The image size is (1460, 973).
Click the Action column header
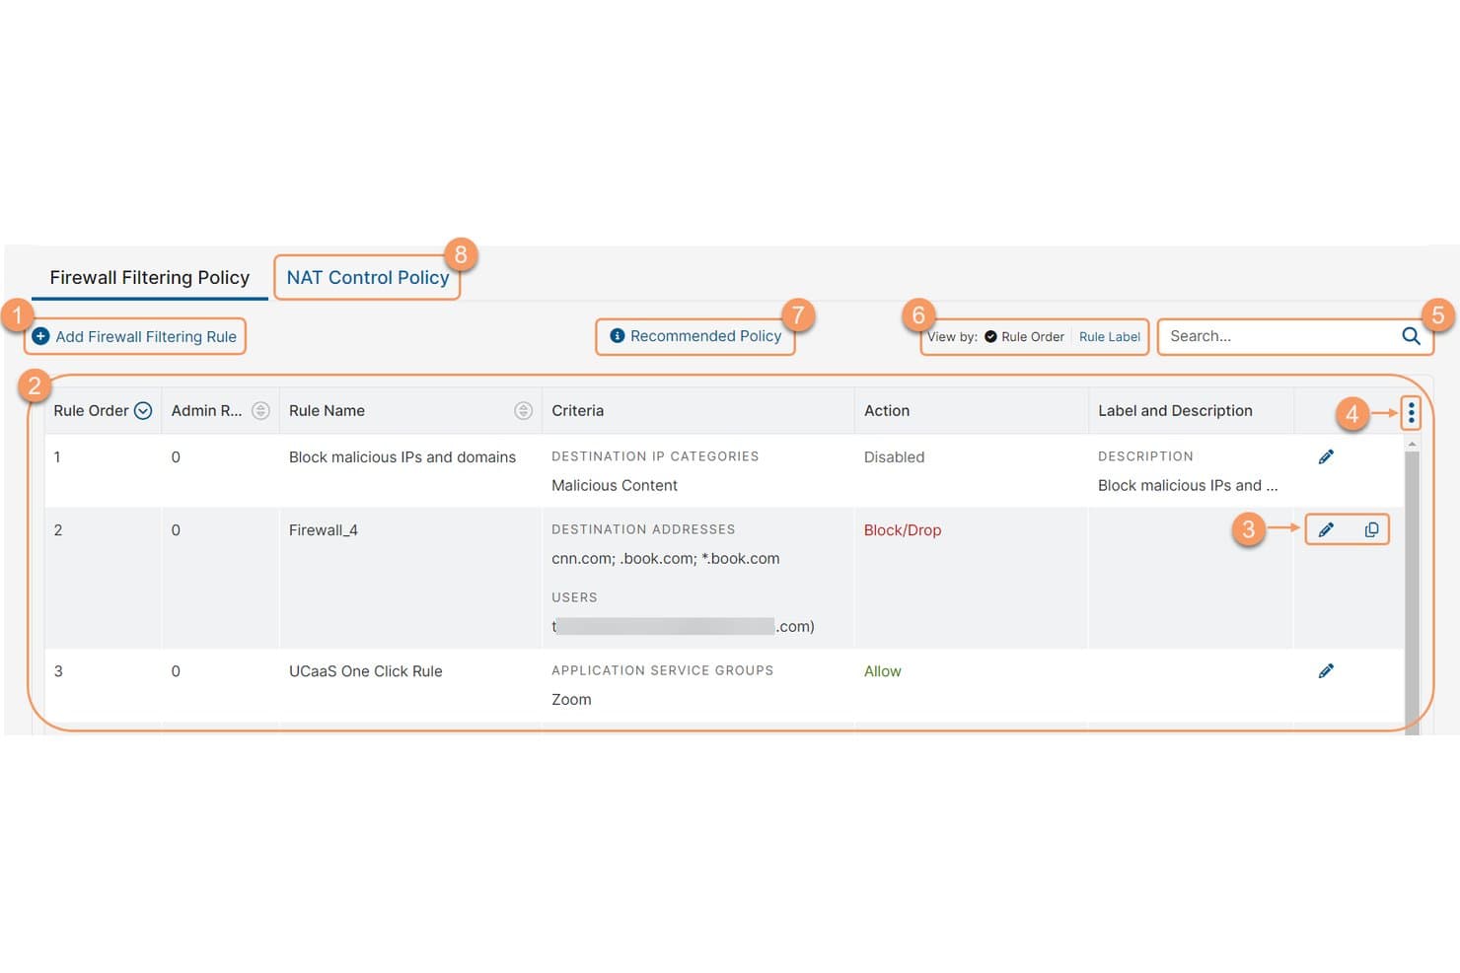coord(887,411)
